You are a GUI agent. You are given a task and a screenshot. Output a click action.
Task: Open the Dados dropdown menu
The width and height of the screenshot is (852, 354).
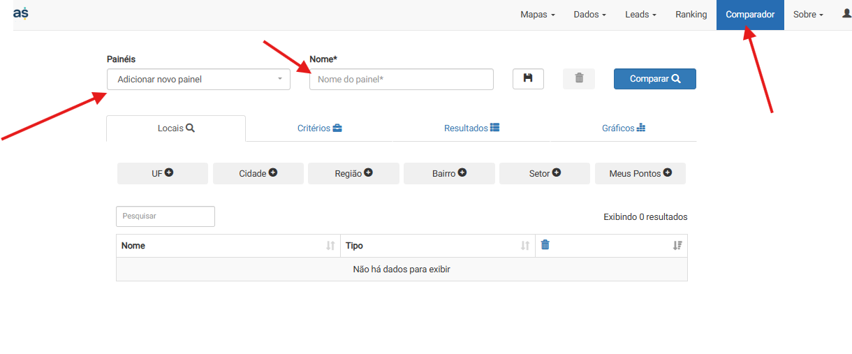pos(589,15)
